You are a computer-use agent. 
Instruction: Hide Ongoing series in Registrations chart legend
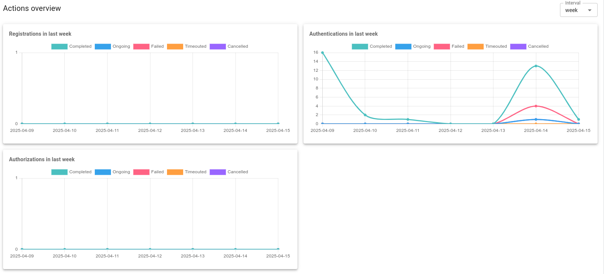coord(103,47)
